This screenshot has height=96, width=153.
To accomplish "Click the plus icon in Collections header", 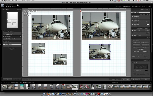I will (21, 37).
